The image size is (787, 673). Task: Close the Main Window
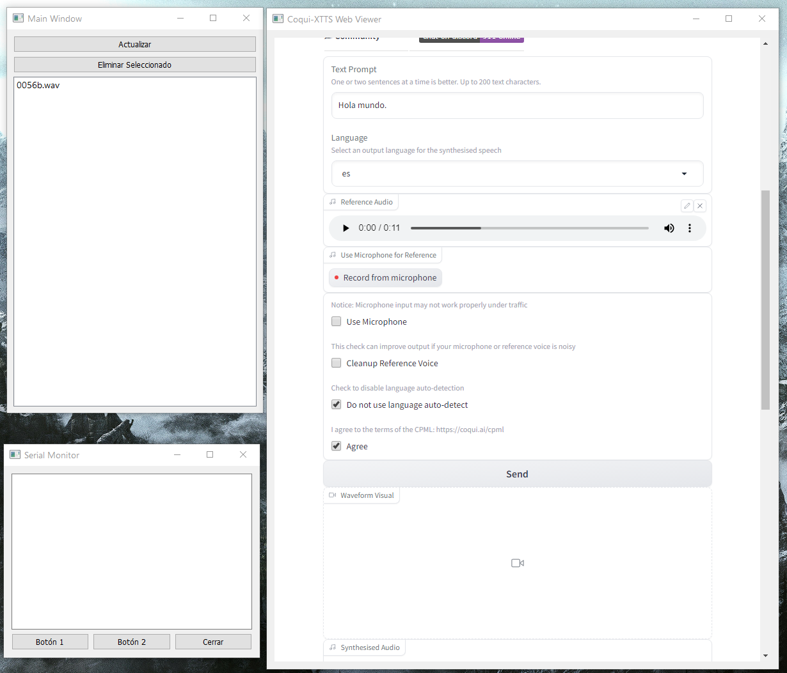pyautogui.click(x=246, y=18)
